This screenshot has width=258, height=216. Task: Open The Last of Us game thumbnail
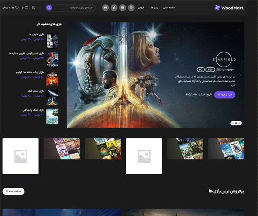(x=52, y=41)
